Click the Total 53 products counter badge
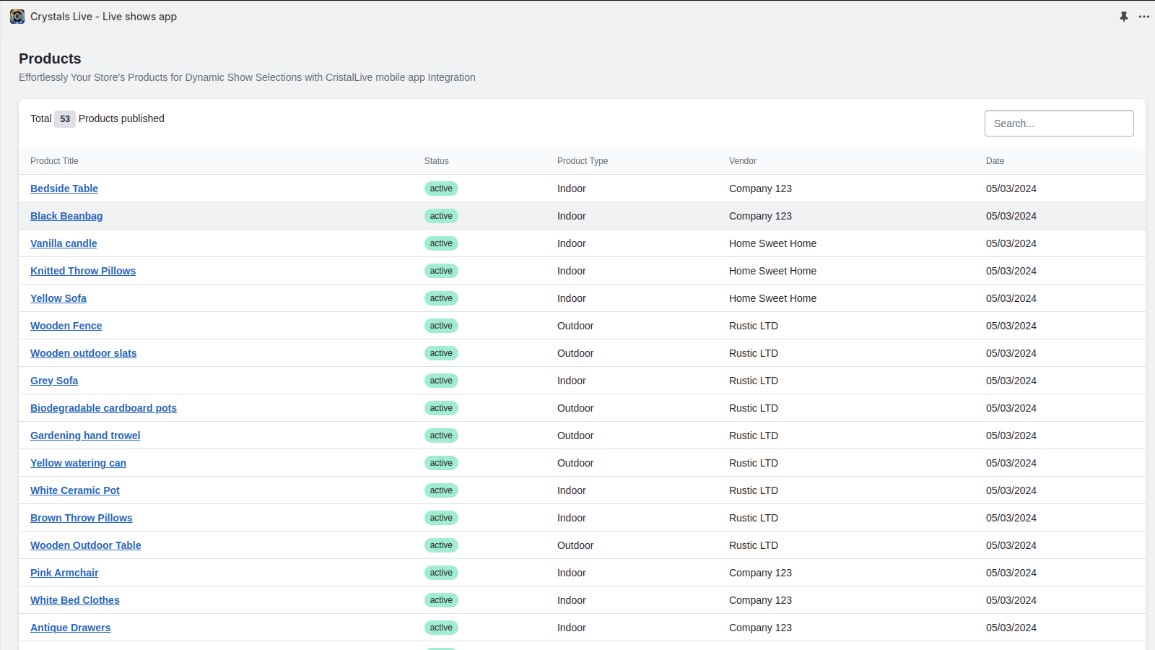Image resolution: width=1155 pixels, height=650 pixels. tap(65, 118)
